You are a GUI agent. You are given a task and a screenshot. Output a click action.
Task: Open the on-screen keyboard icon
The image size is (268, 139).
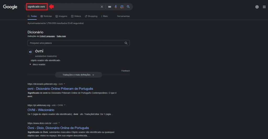click(x=109, y=7)
